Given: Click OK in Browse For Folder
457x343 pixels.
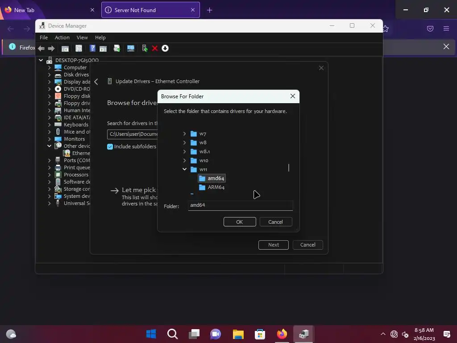Looking at the screenshot, I should (240, 222).
